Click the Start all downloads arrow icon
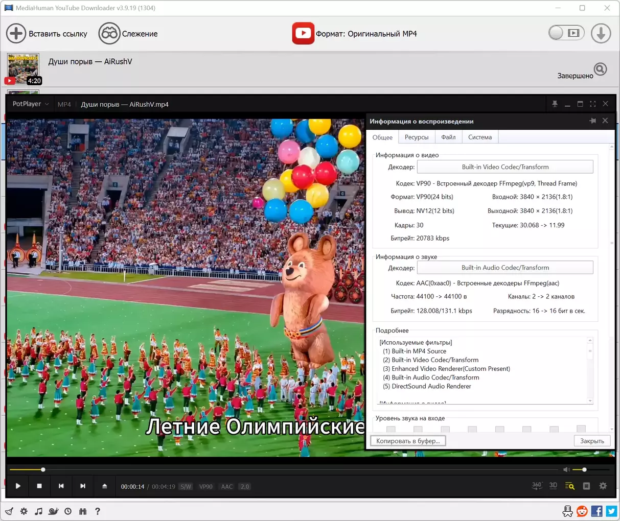Viewport: 620px width, 521px height. (601, 34)
